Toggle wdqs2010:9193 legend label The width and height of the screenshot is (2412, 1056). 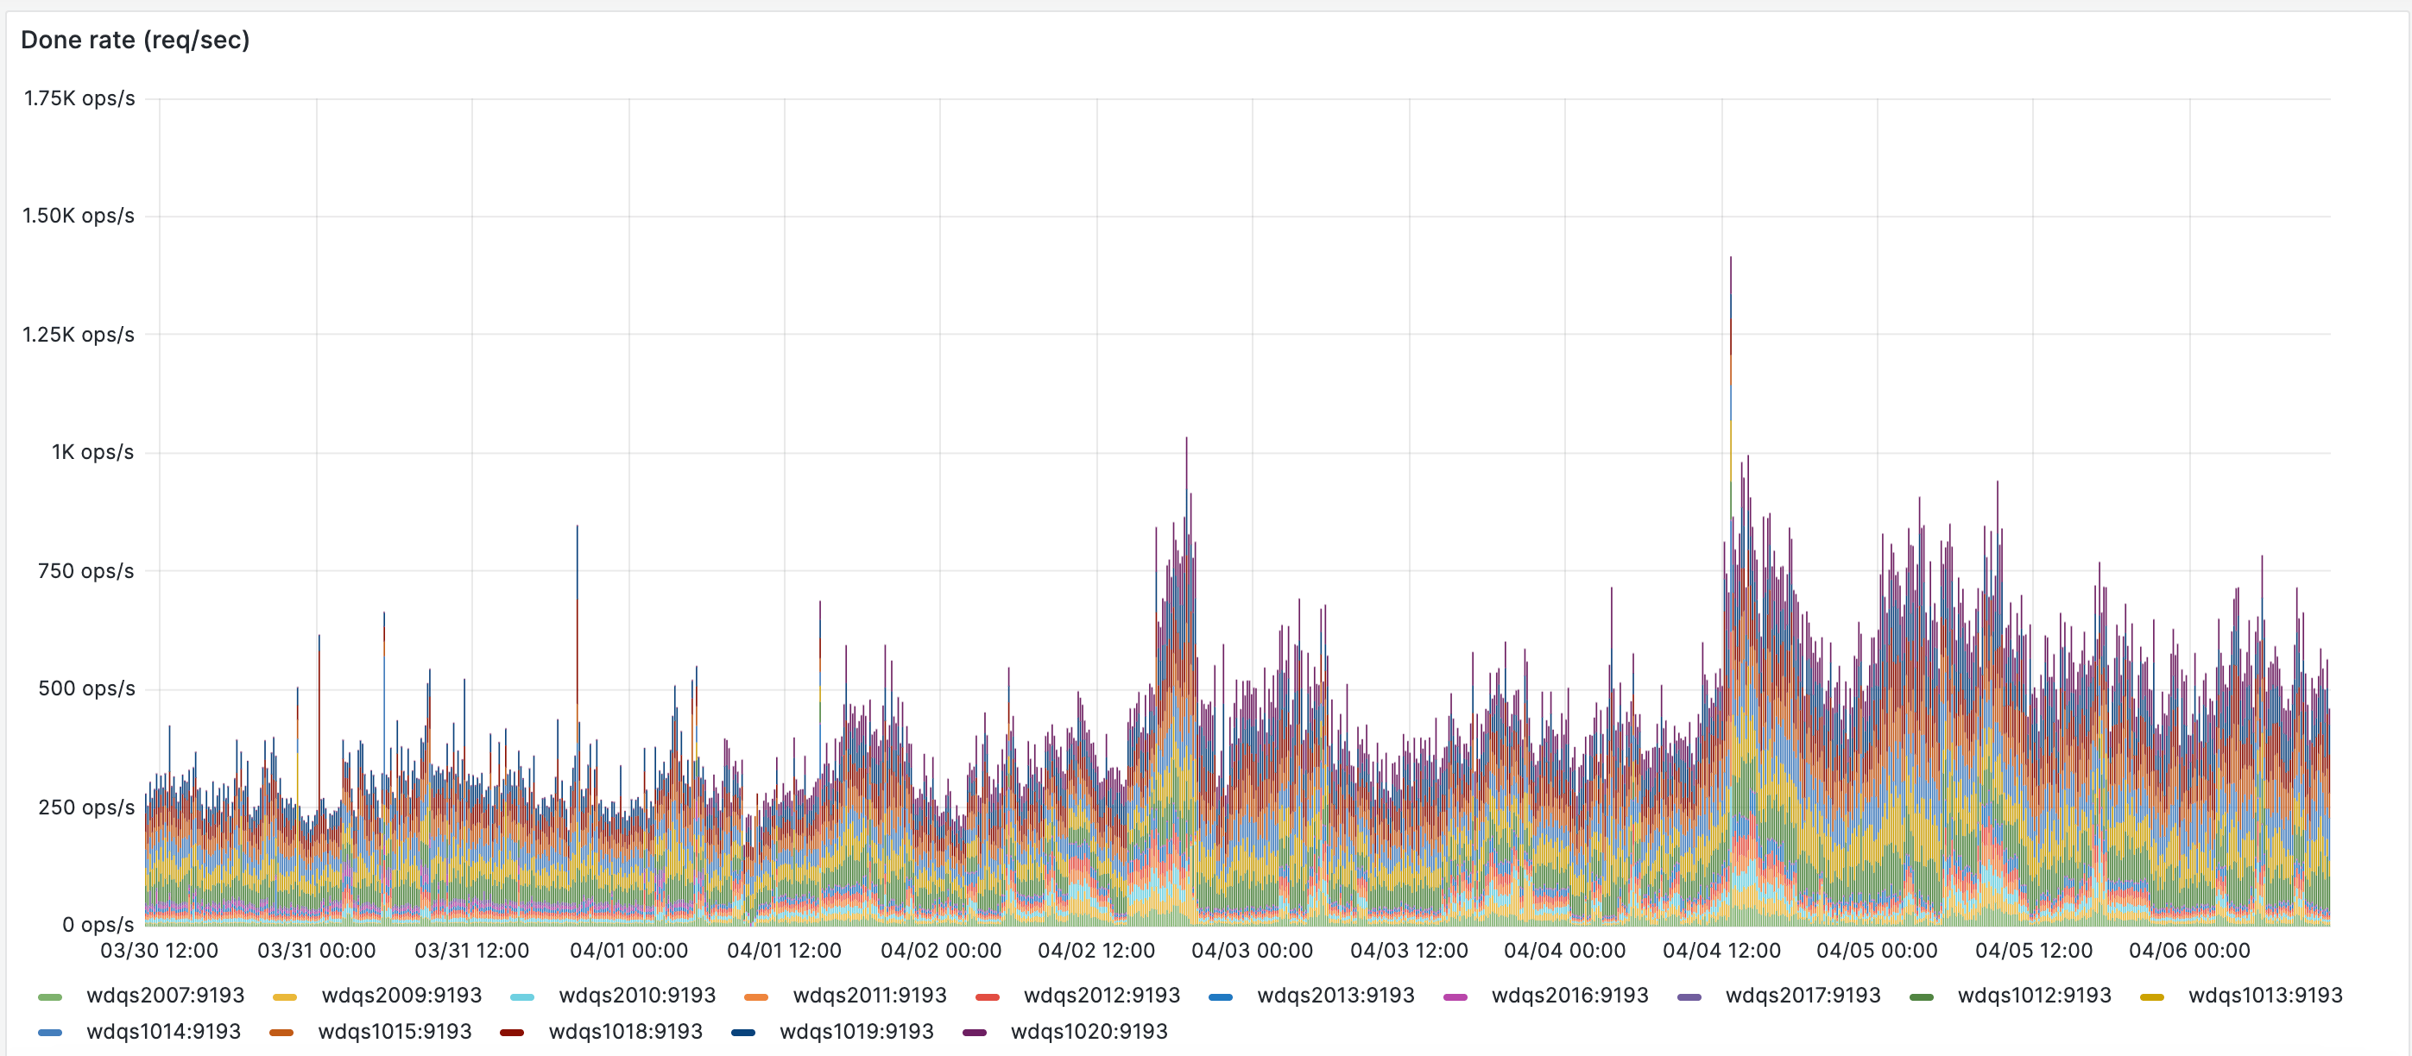(x=637, y=995)
